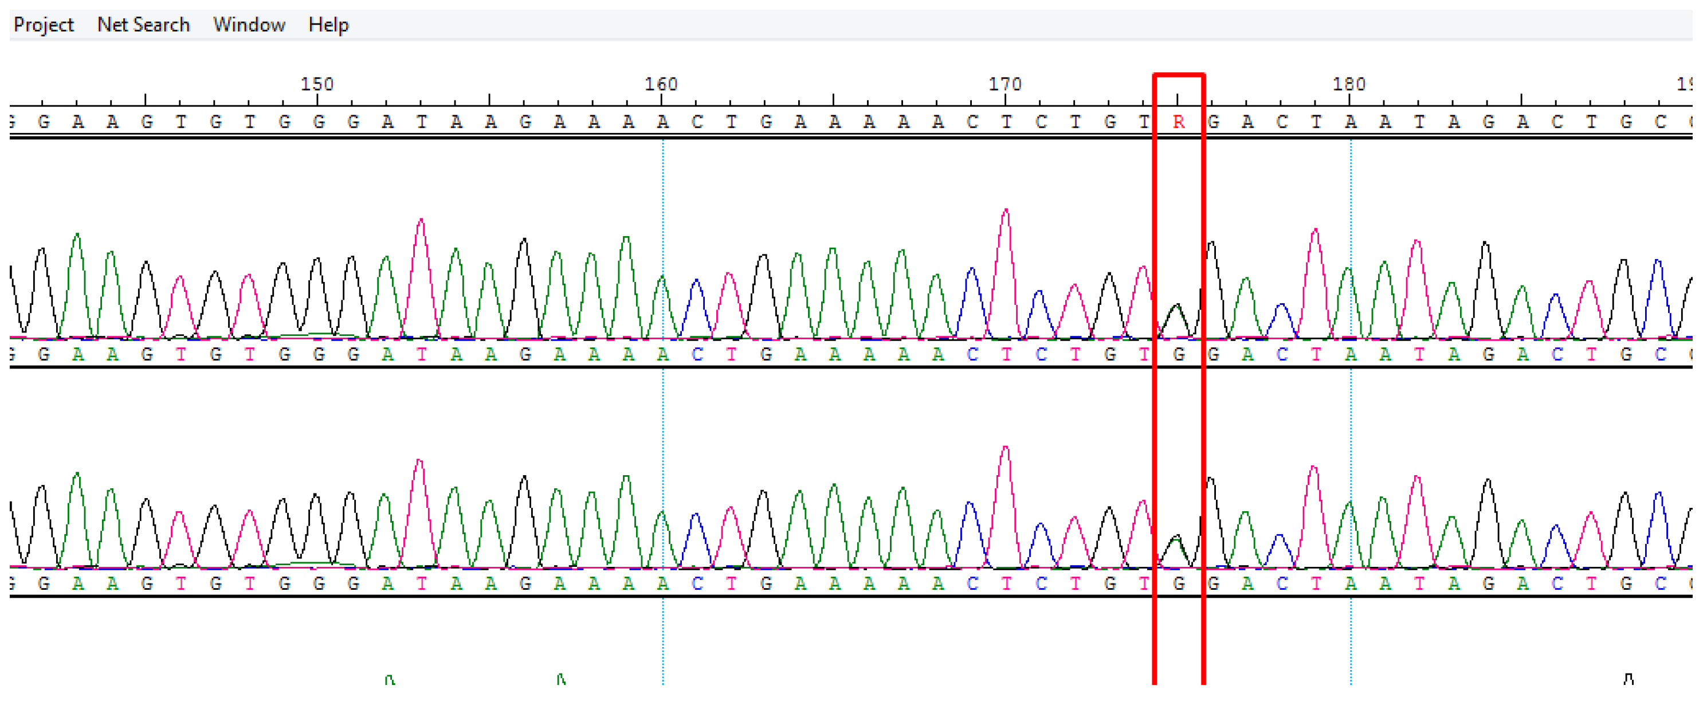1707x705 pixels.
Task: Select consensus base A at position 180
Action: (1351, 122)
